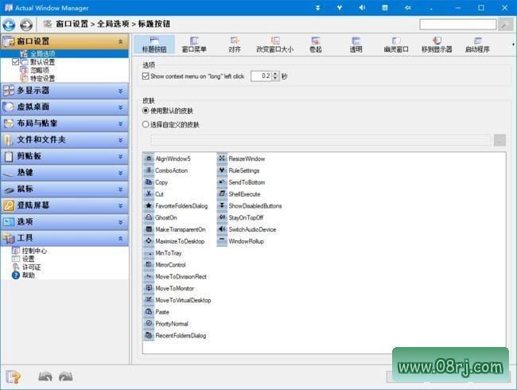Select FavoriteFoldersDialog star icon
The width and height of the screenshot is (517, 390).
(x=149, y=206)
